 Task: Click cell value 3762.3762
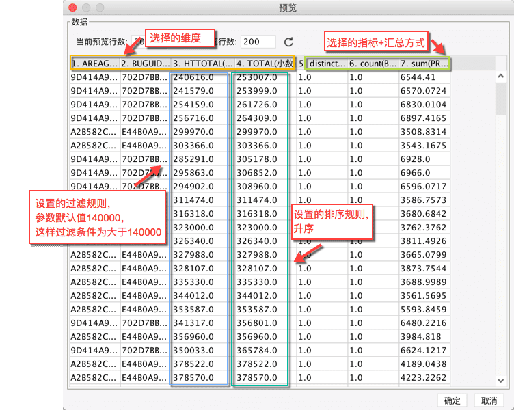coord(423,228)
